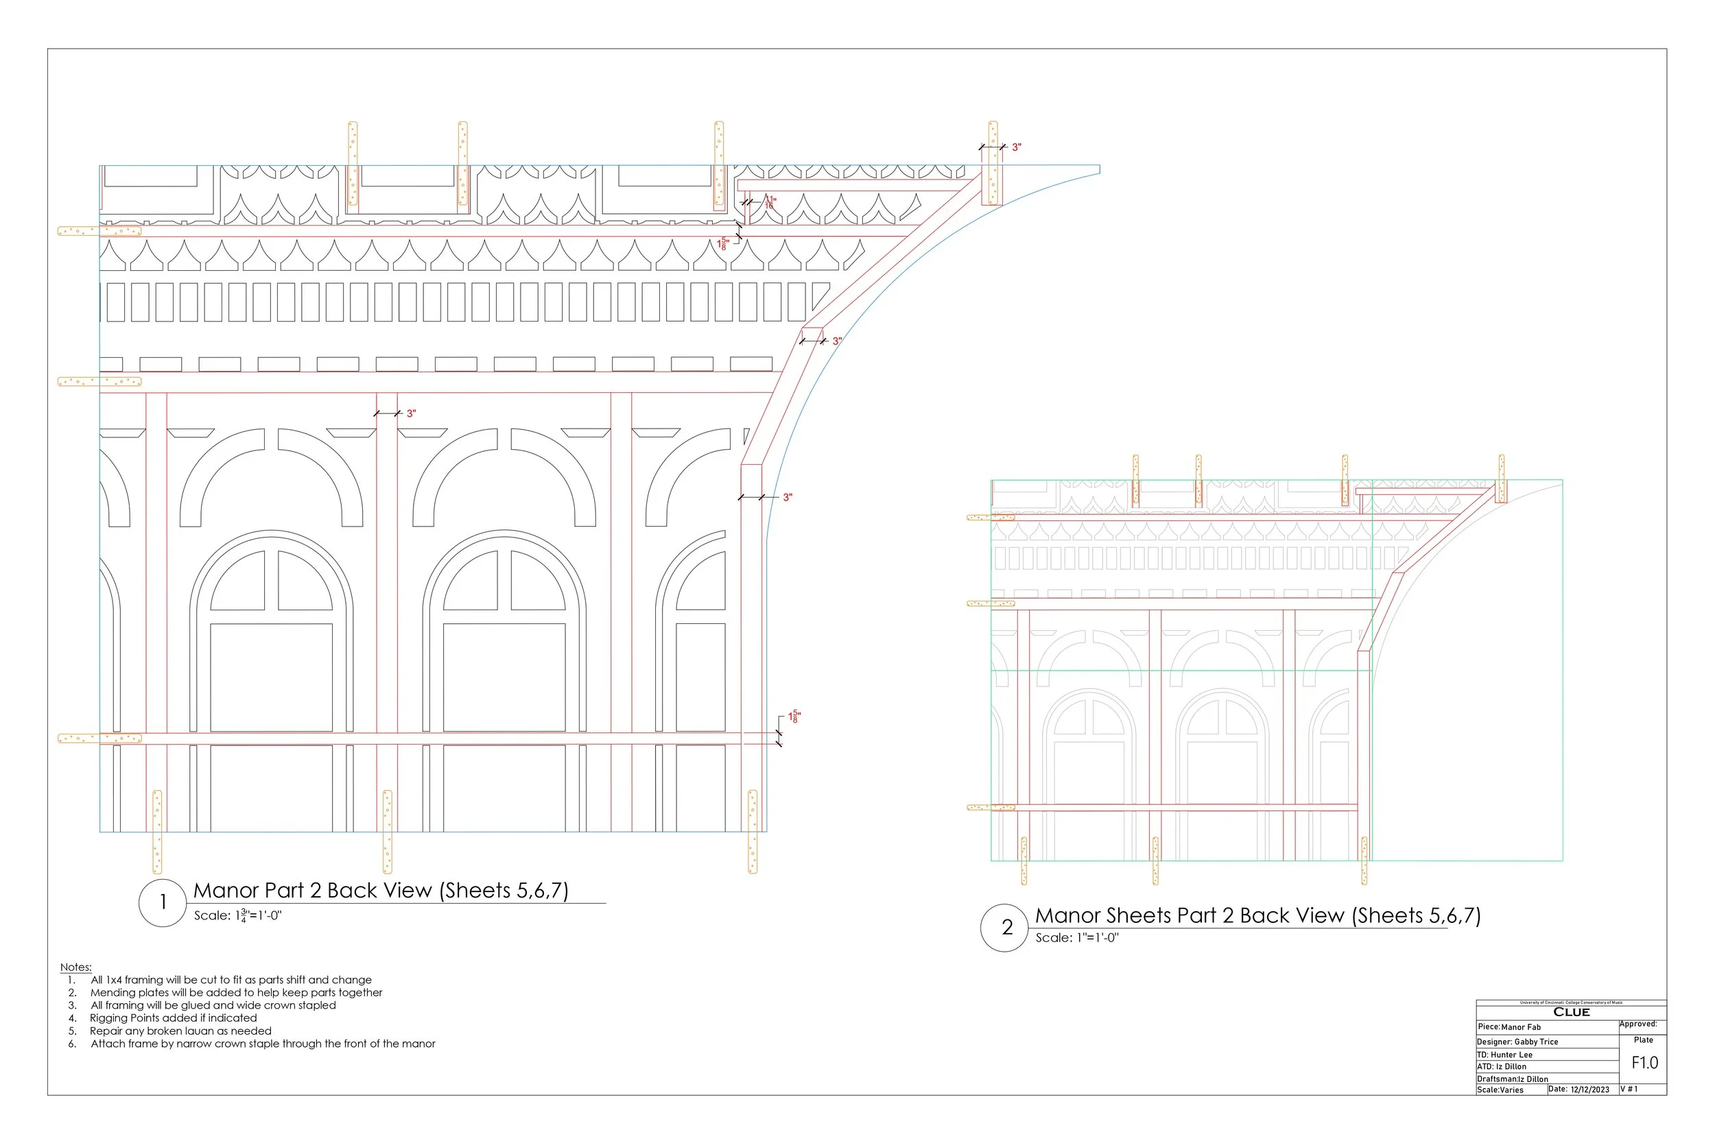Click the "Manor Part 2 Back View" title
Viewport: 1715px width, 1143px height.
(381, 890)
